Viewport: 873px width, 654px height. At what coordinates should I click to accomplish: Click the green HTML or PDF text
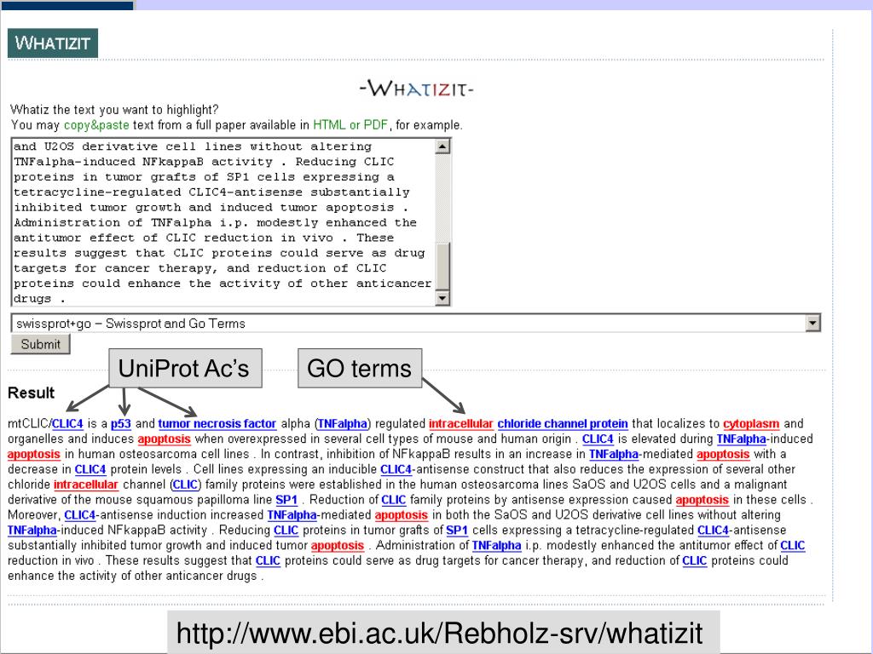(350, 125)
